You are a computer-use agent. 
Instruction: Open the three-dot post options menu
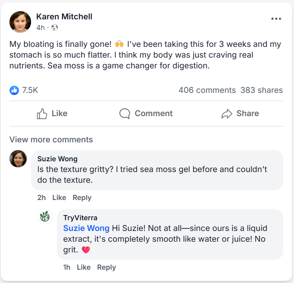pos(276,19)
